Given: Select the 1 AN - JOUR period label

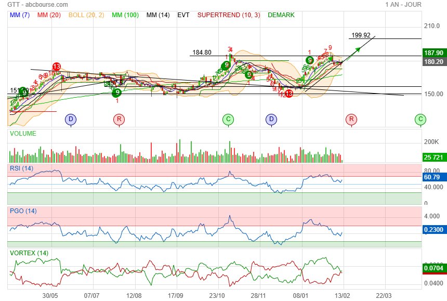Looking at the screenshot, I should [x=403, y=5].
